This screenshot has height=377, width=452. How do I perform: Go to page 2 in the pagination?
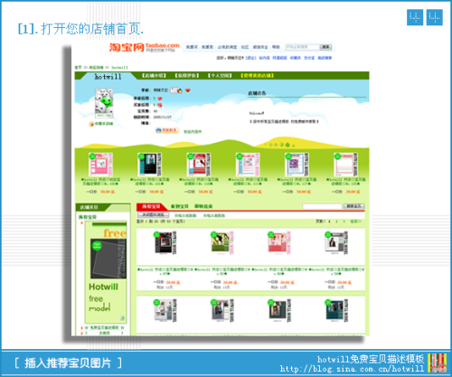click(x=336, y=221)
